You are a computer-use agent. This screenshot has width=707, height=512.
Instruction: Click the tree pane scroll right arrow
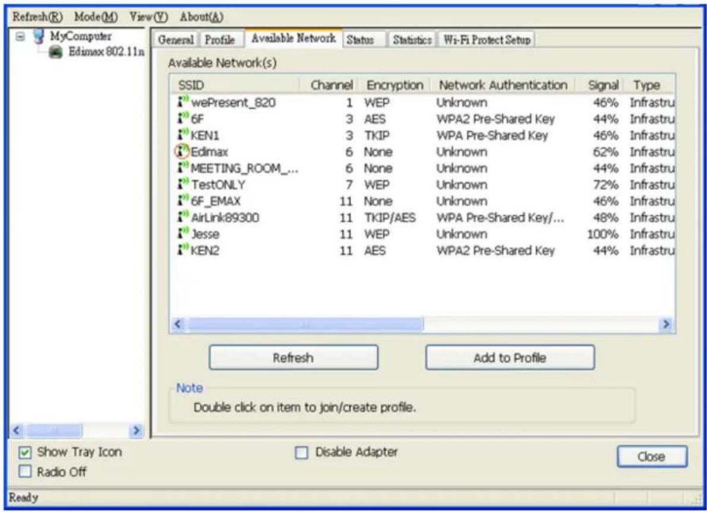135,431
